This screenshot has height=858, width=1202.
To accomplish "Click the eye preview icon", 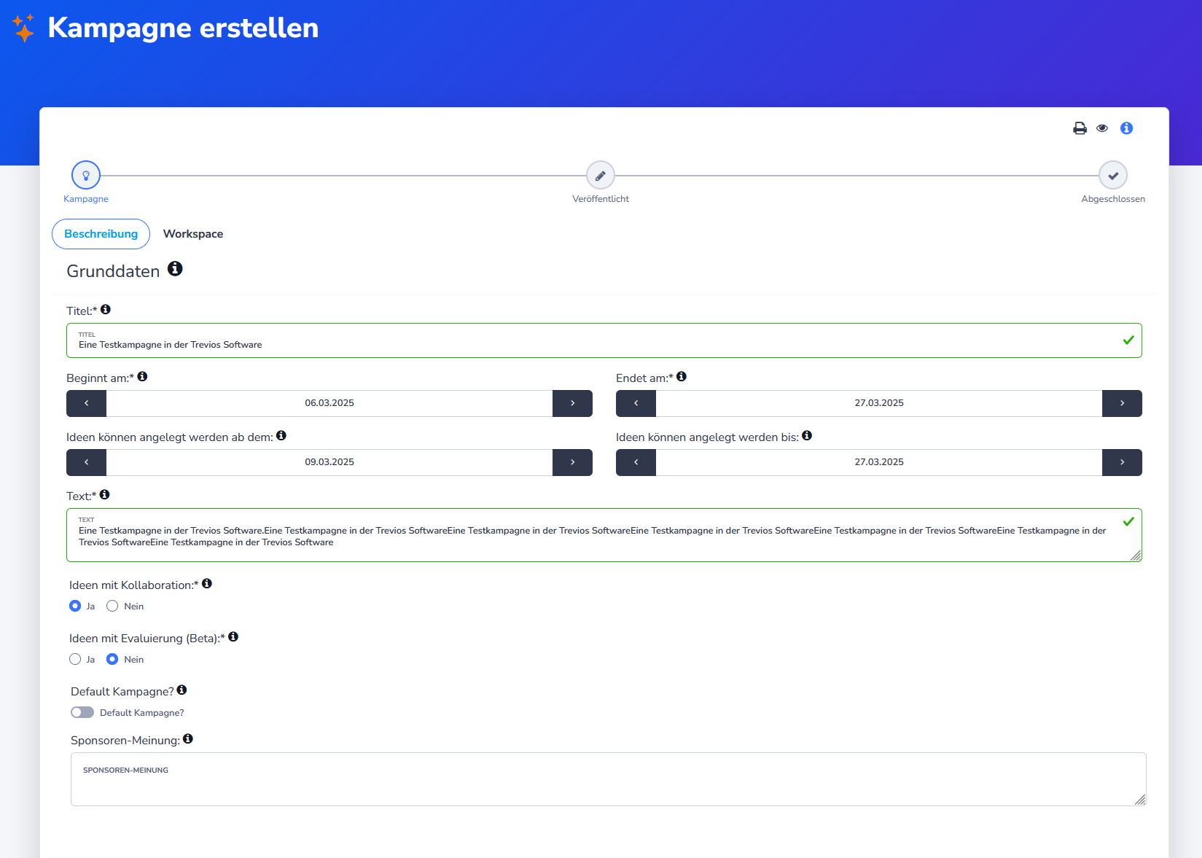I will click(1102, 128).
